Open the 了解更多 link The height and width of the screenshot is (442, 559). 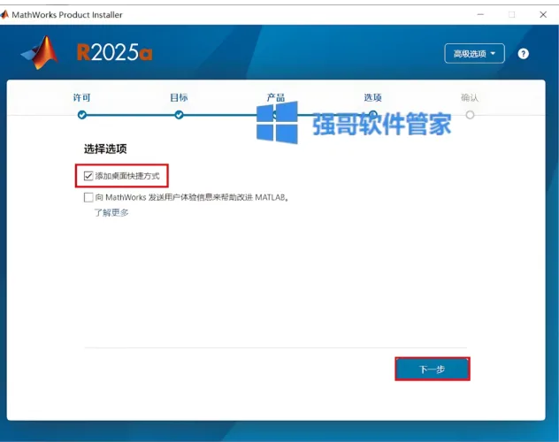click(x=111, y=213)
